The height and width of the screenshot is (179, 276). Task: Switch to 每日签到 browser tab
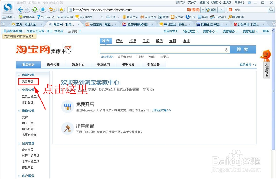click(x=175, y=25)
